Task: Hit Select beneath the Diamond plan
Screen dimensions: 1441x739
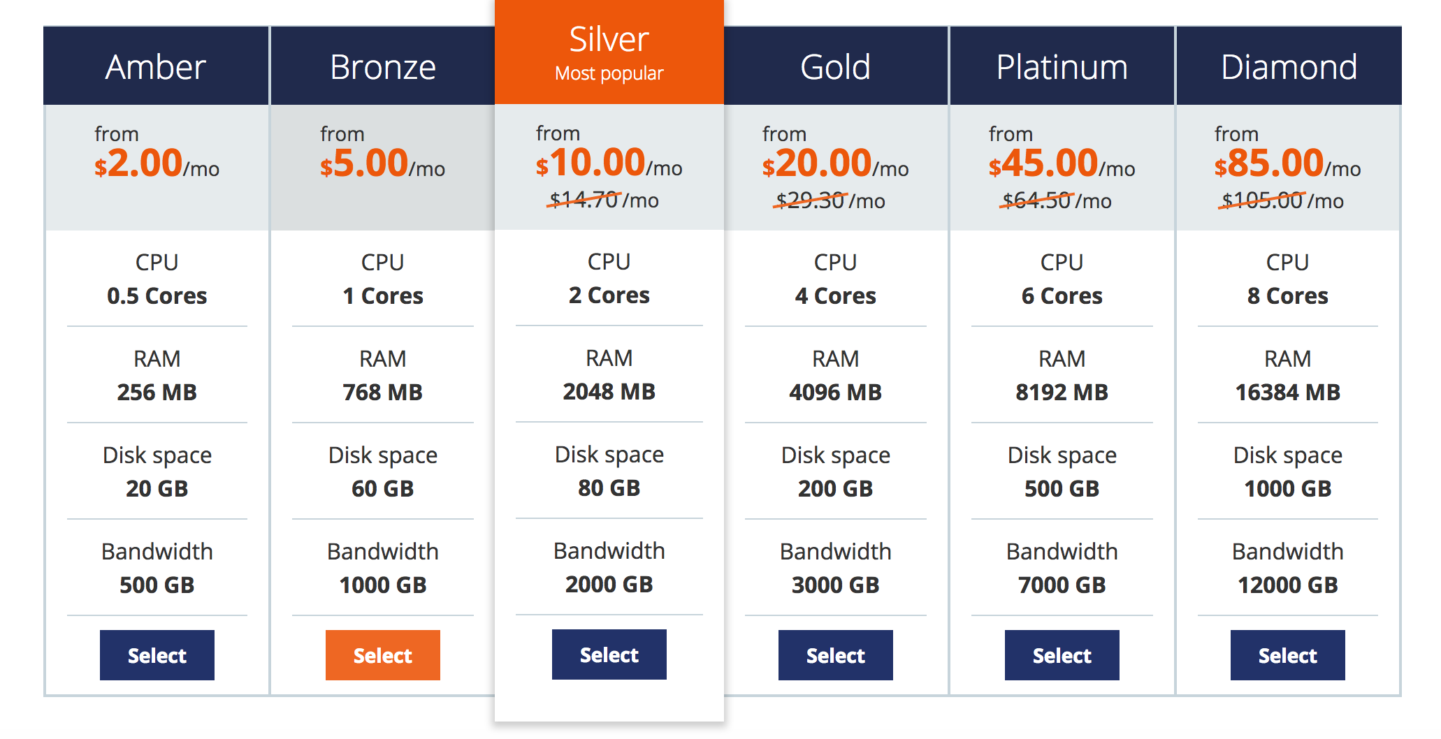Action: click(1287, 655)
